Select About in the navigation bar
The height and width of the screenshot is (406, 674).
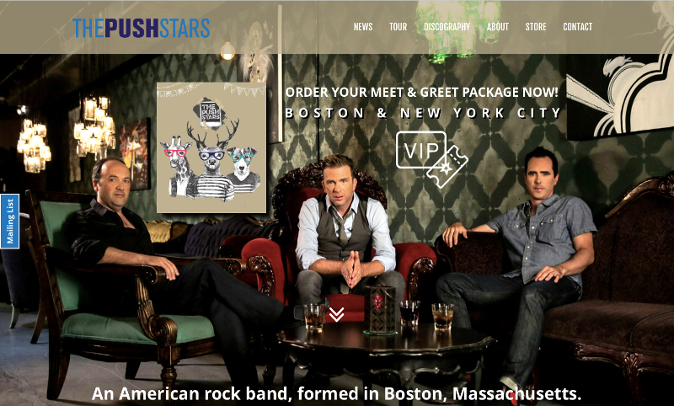497,27
